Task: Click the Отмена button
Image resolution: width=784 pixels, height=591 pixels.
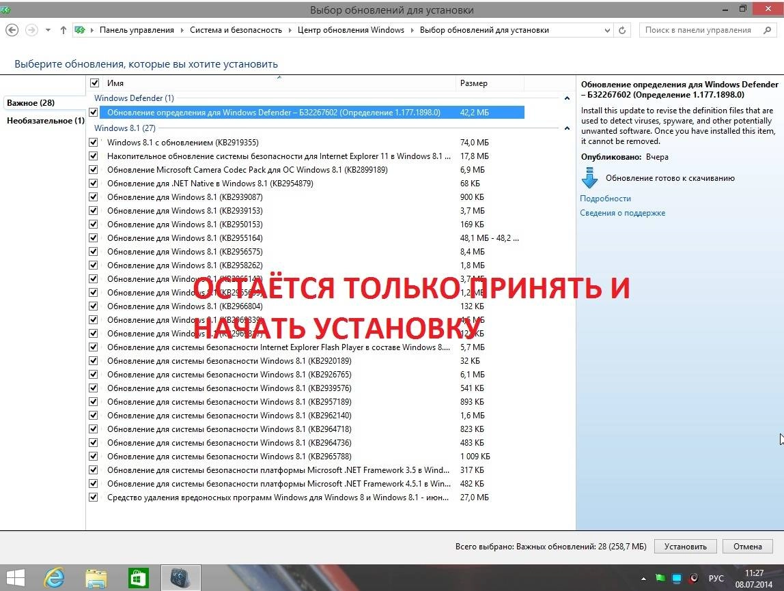Action: [x=748, y=547]
